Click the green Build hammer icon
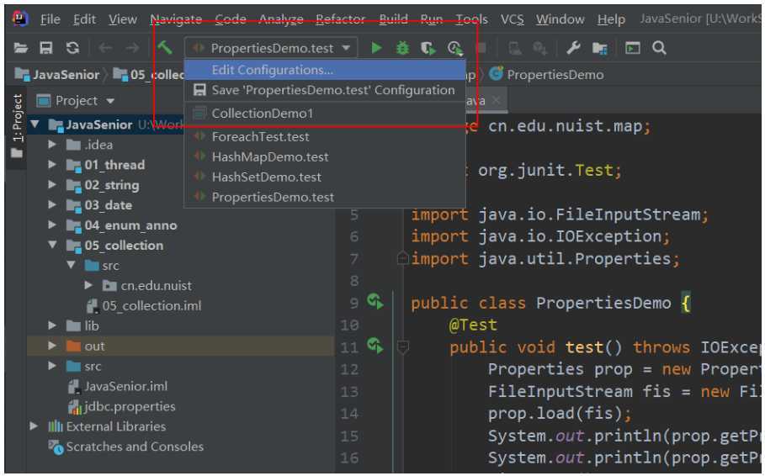 [x=165, y=48]
